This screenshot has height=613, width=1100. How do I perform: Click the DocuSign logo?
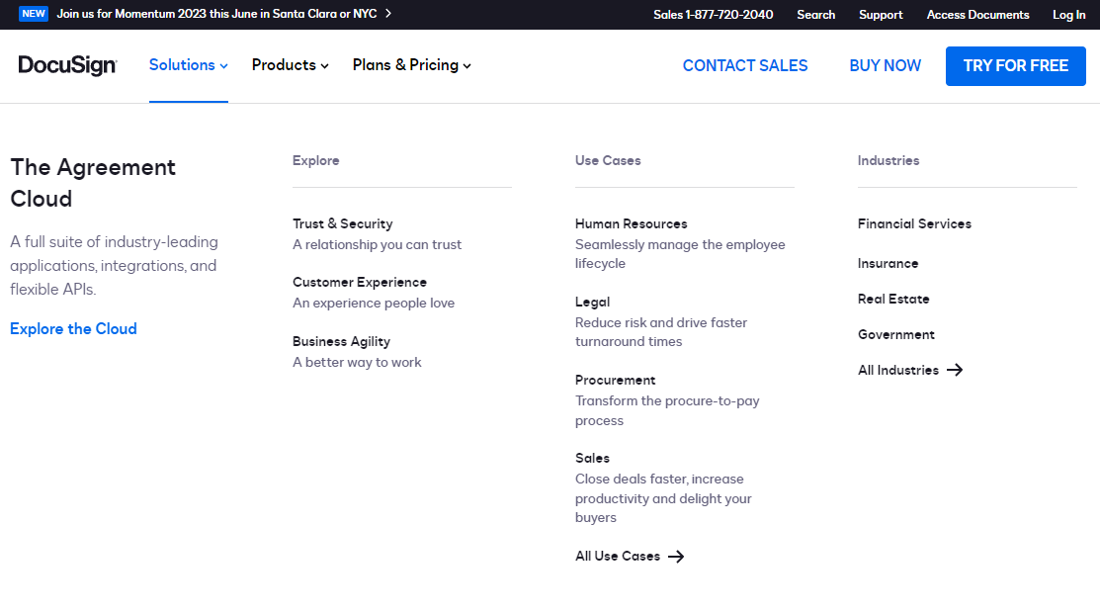pos(67,65)
